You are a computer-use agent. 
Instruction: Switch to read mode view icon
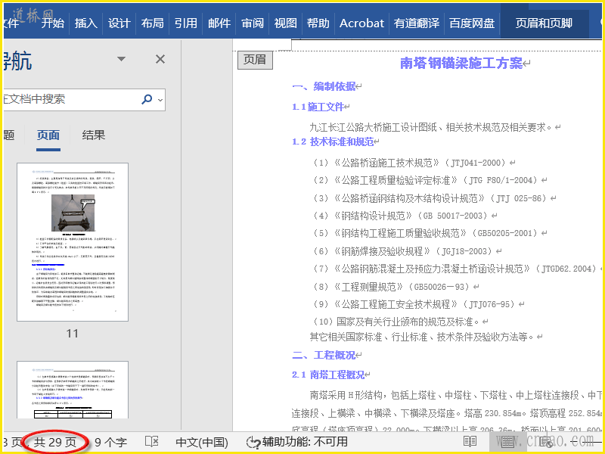coord(470,441)
